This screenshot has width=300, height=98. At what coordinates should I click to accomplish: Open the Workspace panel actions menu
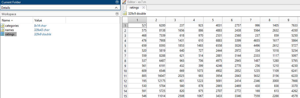[x=117, y=14]
